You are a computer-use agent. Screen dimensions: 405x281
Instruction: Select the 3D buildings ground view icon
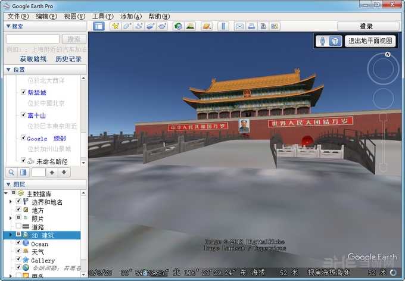(335, 41)
